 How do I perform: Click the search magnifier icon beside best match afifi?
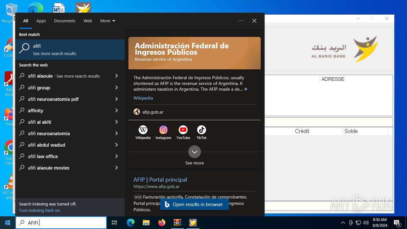(24, 48)
